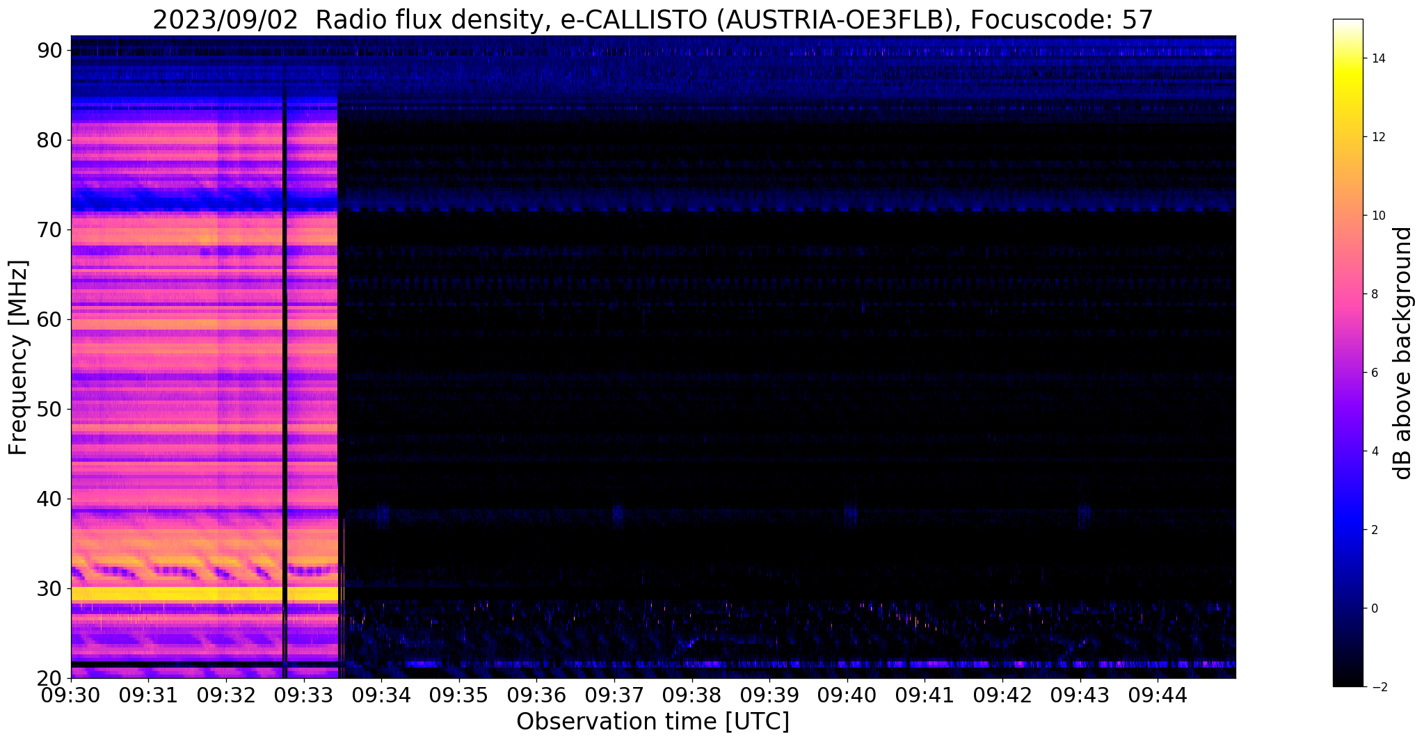Click the plot title mentioning e-CALLISTO AUSTRIA-OE3FLB
The width and height of the screenshot is (1424, 742).
pyautogui.click(x=653, y=19)
